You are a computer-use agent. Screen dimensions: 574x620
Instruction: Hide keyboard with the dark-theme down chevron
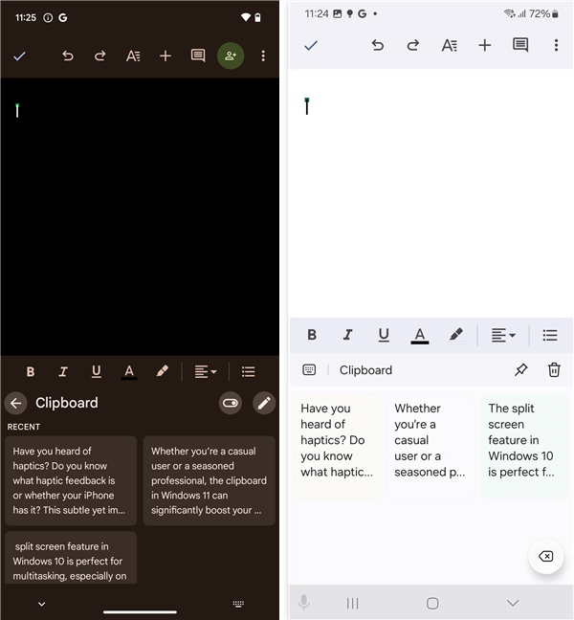tap(41, 604)
